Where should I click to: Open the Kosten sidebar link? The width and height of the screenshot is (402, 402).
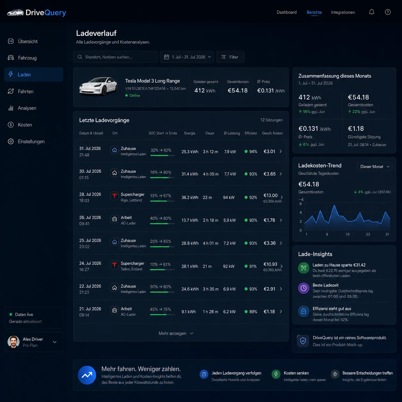click(x=34, y=125)
